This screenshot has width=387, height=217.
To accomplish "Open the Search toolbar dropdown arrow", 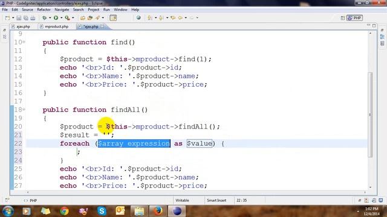I will click(103, 18).
